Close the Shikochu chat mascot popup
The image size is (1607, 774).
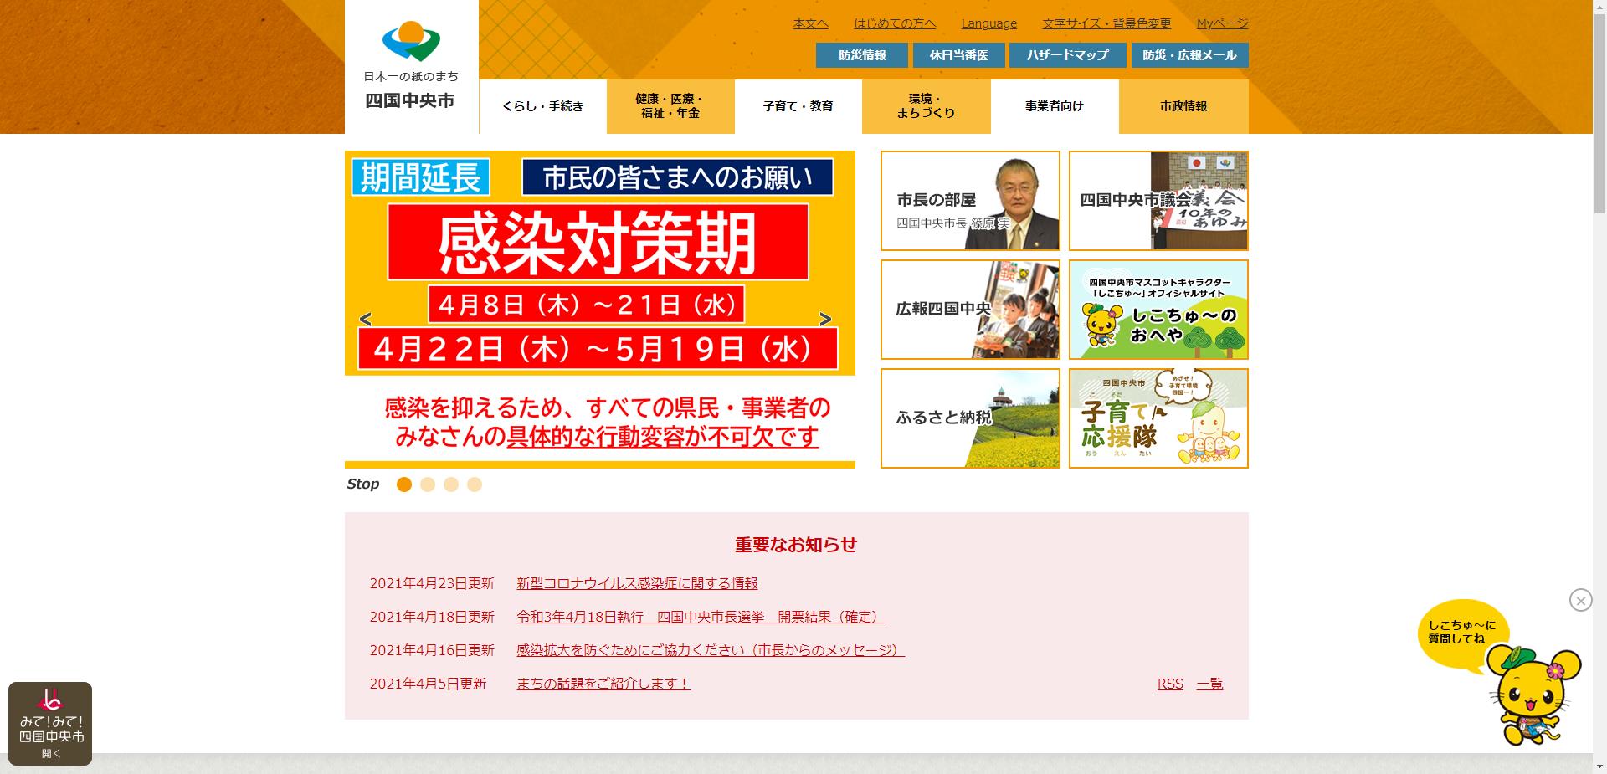point(1580,600)
